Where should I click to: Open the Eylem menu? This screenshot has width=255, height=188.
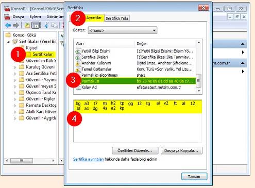click(35, 16)
